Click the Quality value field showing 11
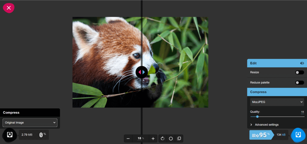The height and width of the screenshot is (144, 307). coord(302,112)
